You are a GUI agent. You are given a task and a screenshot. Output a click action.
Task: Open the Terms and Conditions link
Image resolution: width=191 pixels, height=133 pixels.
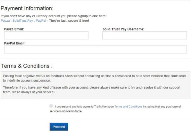coord(128,106)
